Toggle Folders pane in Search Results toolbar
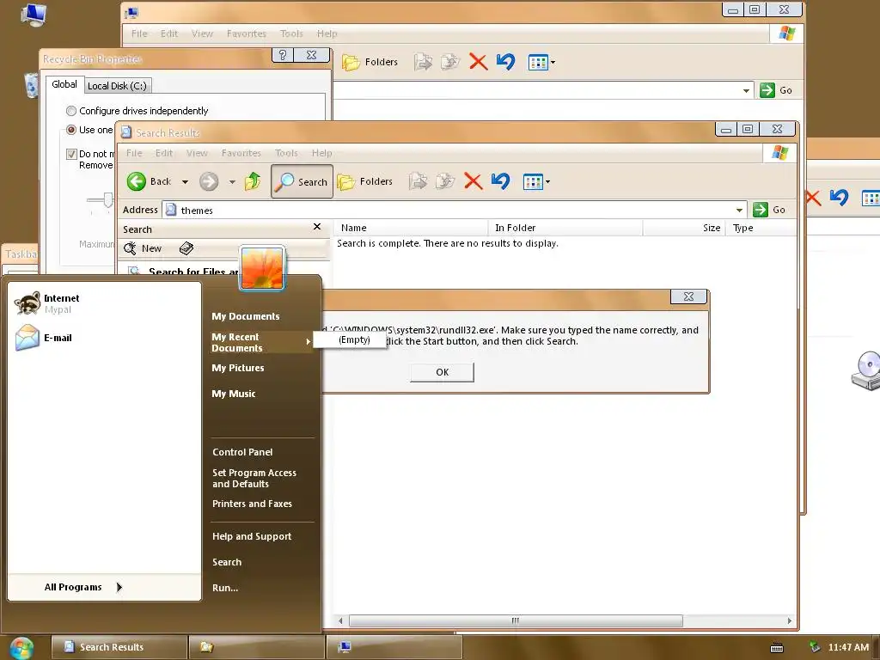Screen dimensions: 880x660 (364, 181)
